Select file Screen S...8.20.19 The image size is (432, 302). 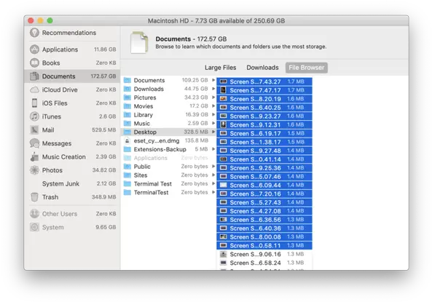pyautogui.click(x=264, y=99)
